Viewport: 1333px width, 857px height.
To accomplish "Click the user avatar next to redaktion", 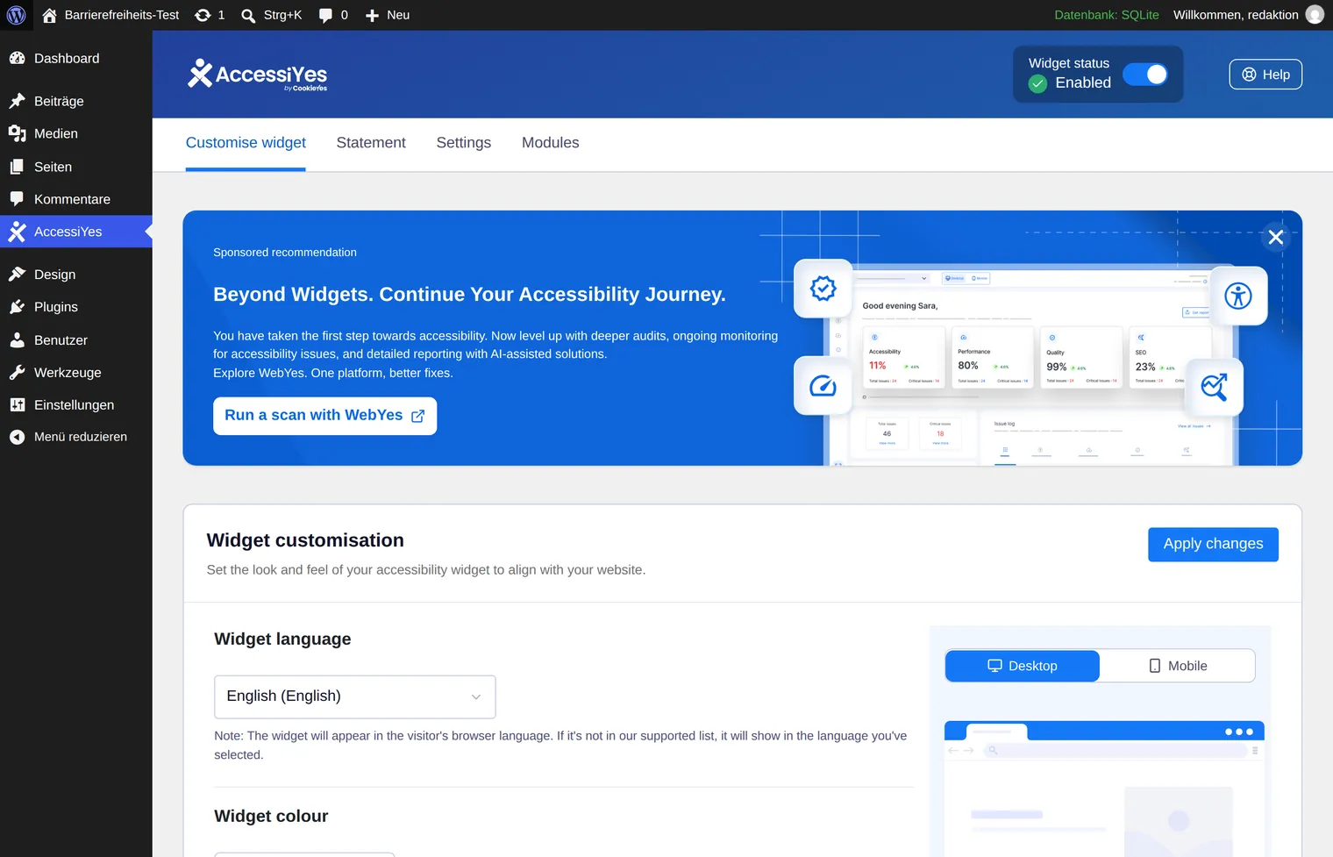I will tap(1315, 15).
